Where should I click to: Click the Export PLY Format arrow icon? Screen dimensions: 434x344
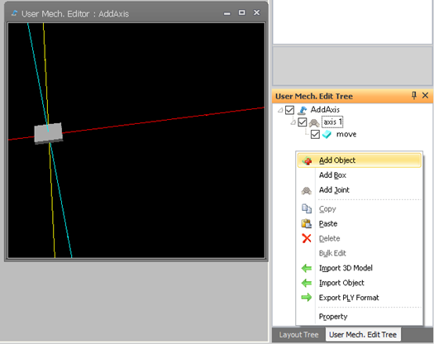[x=307, y=298]
